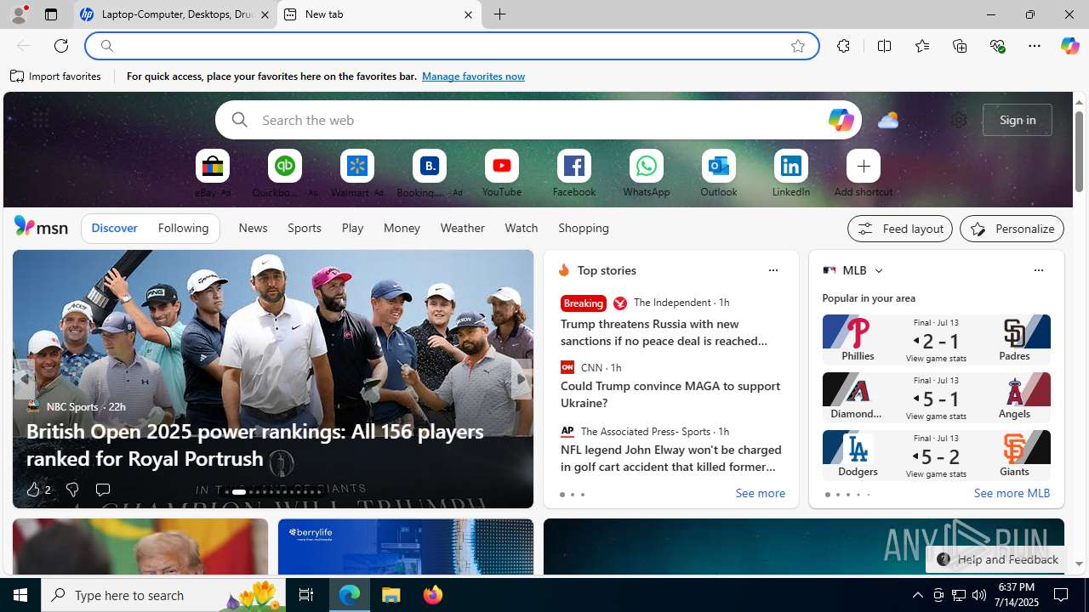Switch to the HP Laptop-Computer tab
The image size is (1089, 612).
174,14
